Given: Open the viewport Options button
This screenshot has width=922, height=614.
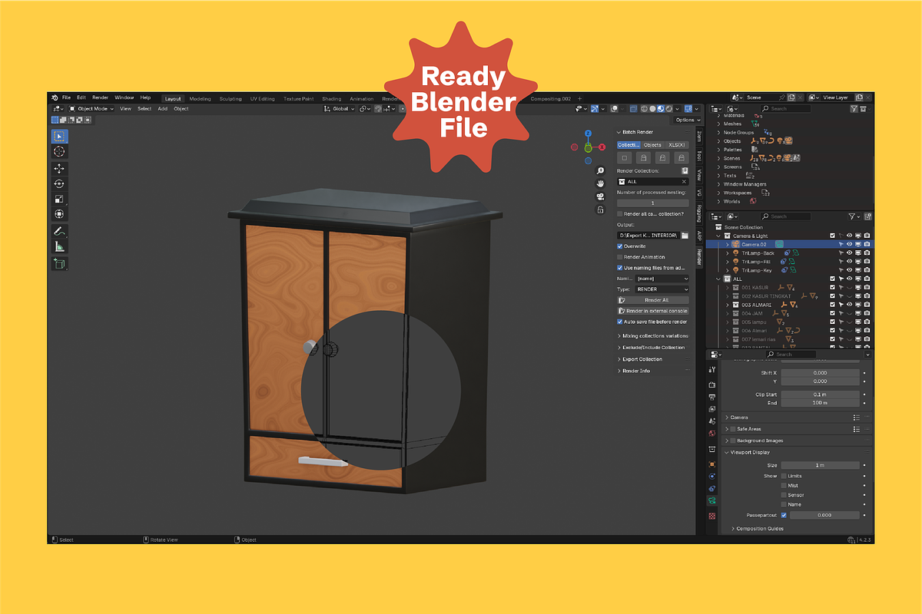Looking at the screenshot, I should (x=687, y=120).
